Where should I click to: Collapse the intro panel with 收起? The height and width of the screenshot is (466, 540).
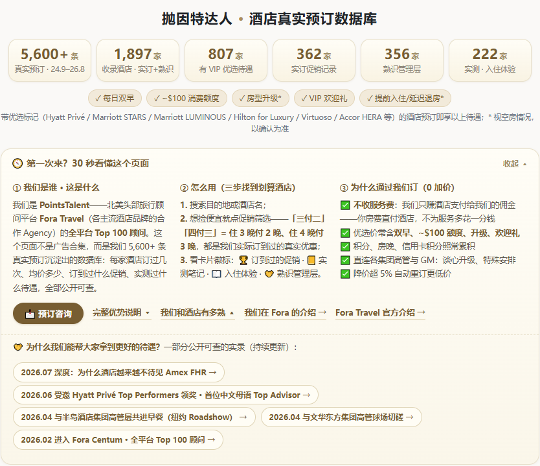click(x=515, y=164)
